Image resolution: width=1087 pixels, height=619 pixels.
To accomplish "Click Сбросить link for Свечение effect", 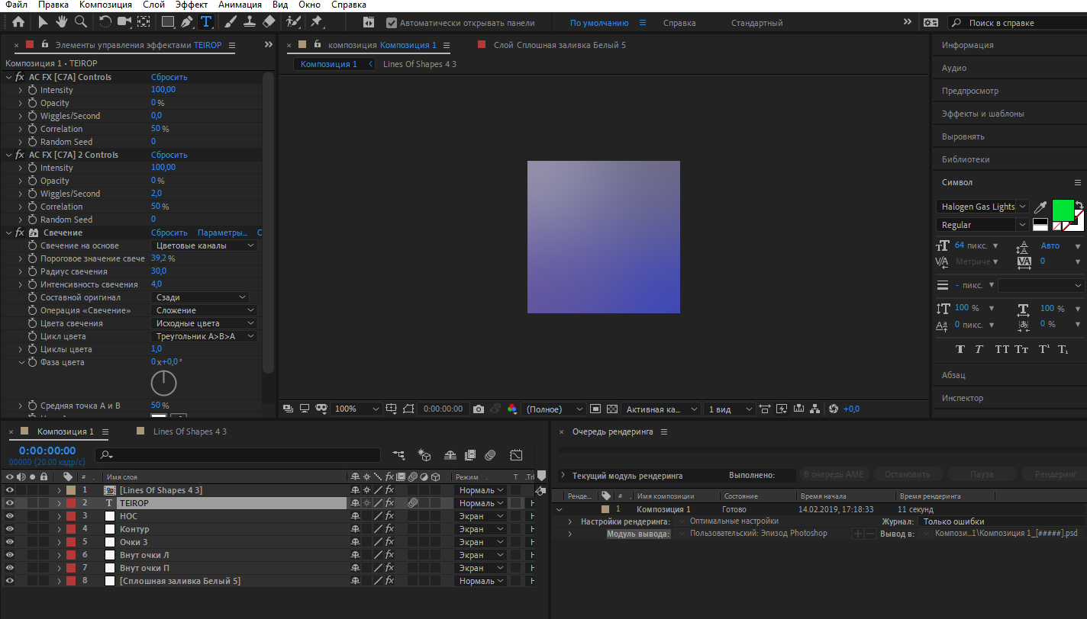I will pyautogui.click(x=169, y=233).
